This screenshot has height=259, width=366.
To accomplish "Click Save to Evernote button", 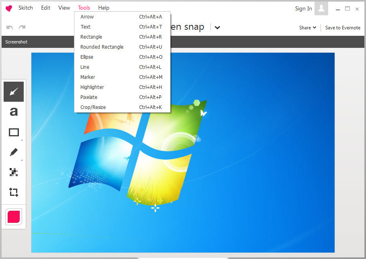I will pyautogui.click(x=343, y=27).
